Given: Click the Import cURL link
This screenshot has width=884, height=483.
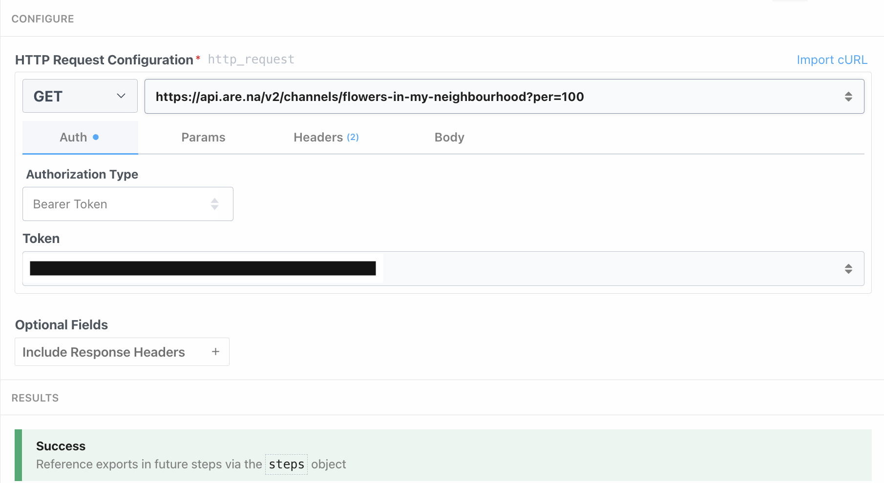Looking at the screenshot, I should [832, 60].
